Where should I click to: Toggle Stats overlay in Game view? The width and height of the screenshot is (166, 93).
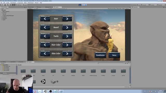point(123,9)
